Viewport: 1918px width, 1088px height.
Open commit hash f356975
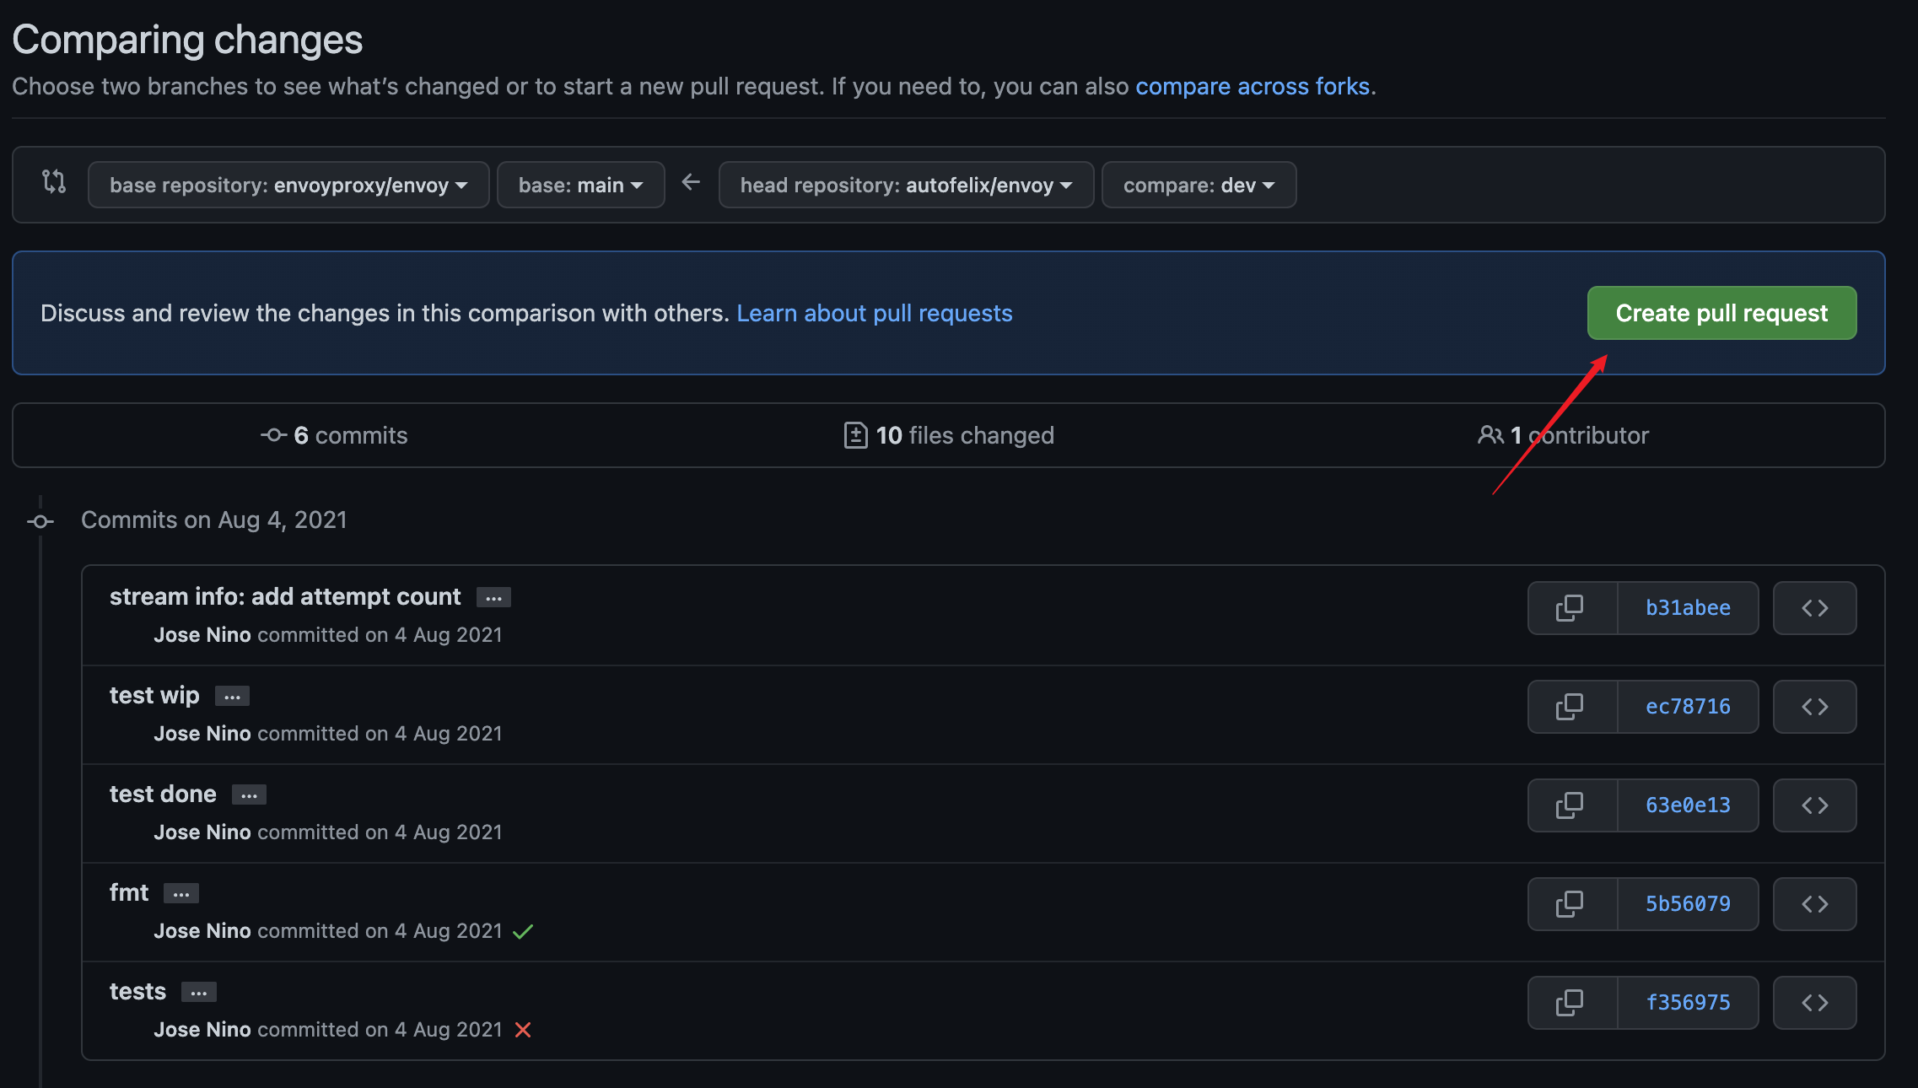point(1688,1003)
